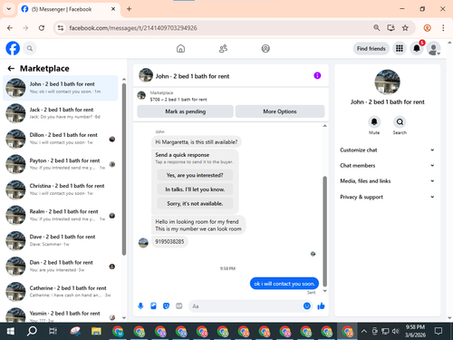Screen dimensions: 453x340
Task: Open the tab search dropdown arrow
Action: [x=9, y=9]
